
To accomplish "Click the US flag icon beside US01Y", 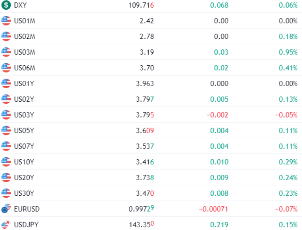I will (x=6, y=84).
